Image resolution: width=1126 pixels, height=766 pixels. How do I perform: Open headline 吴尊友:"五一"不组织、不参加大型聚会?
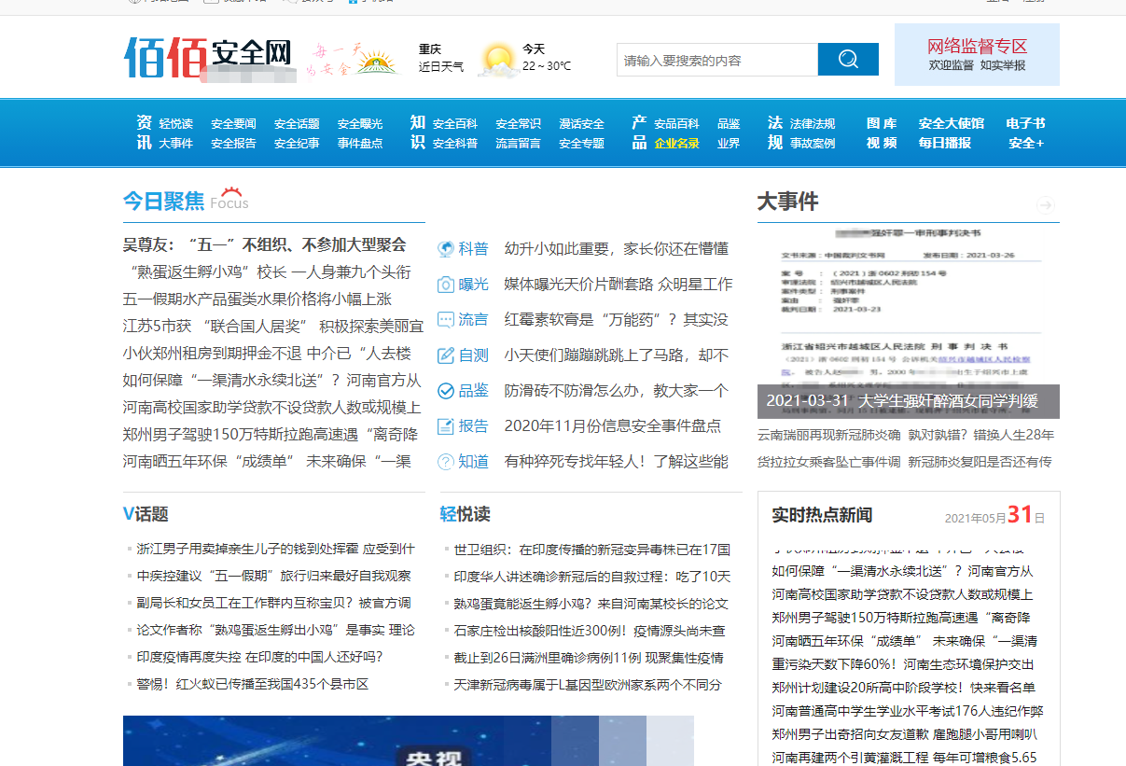(265, 245)
